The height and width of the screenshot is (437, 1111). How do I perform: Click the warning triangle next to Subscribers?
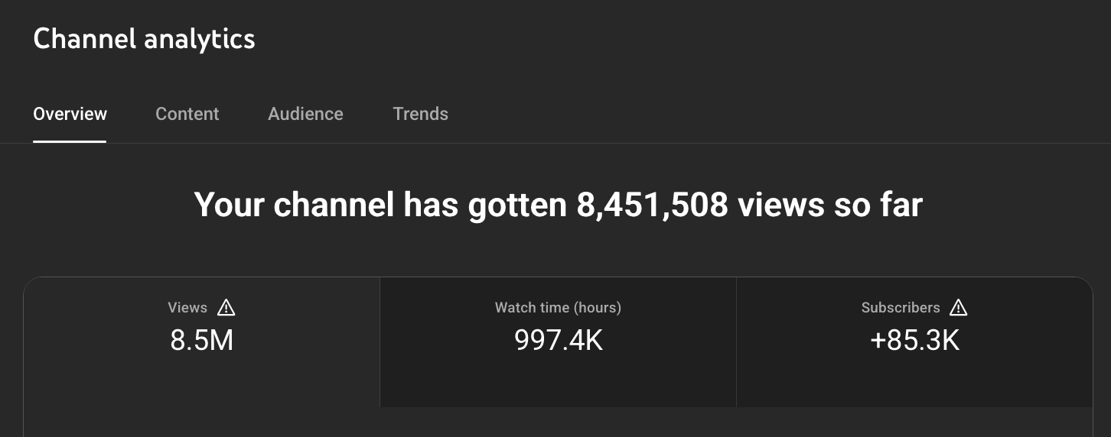[958, 308]
